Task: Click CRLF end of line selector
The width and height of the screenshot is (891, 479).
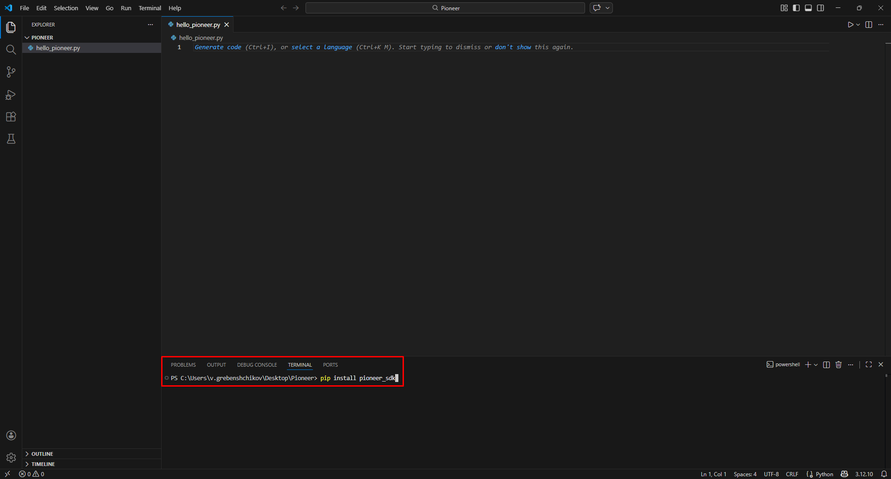Action: point(792,474)
